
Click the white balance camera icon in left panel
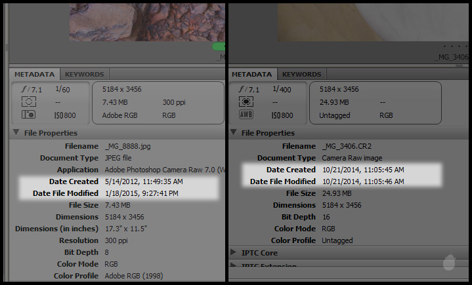coord(28,115)
